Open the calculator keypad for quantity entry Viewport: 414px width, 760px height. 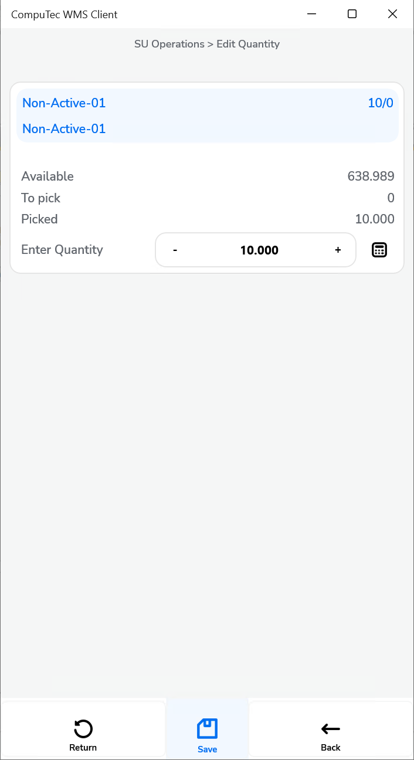pyautogui.click(x=379, y=250)
